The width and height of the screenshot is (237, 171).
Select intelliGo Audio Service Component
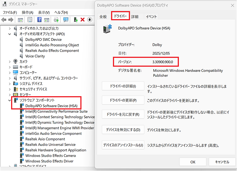coord(53,133)
